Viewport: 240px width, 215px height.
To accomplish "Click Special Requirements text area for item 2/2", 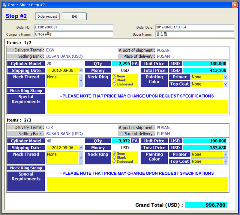I will 137,184.
